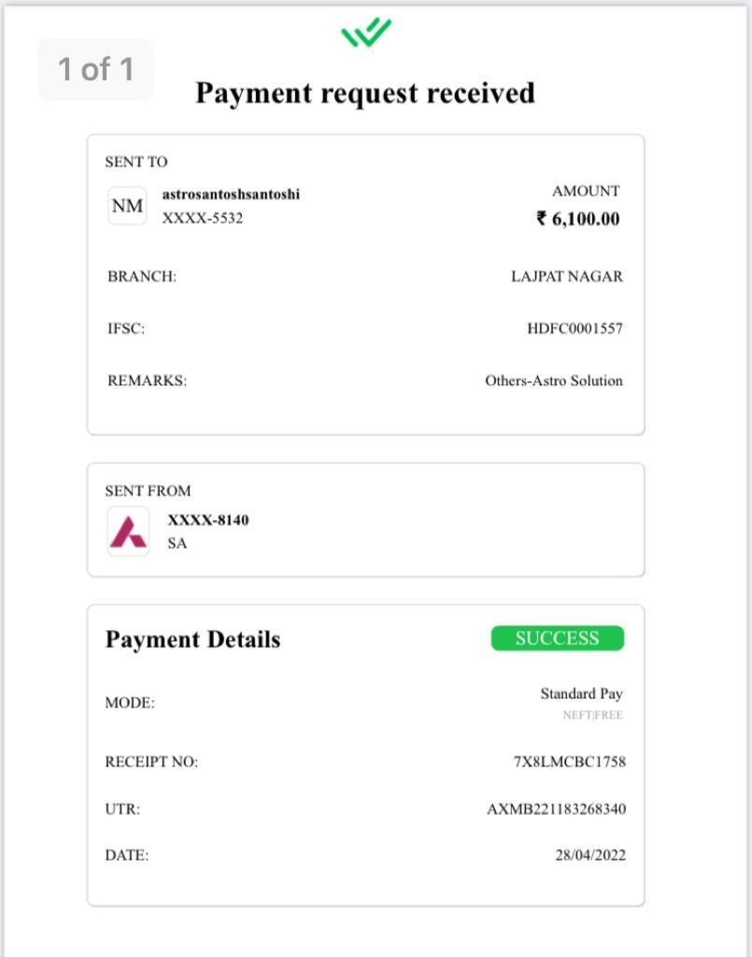Click the branch value LAJPAT NAGAR
Image resolution: width=752 pixels, height=957 pixels.
point(567,277)
